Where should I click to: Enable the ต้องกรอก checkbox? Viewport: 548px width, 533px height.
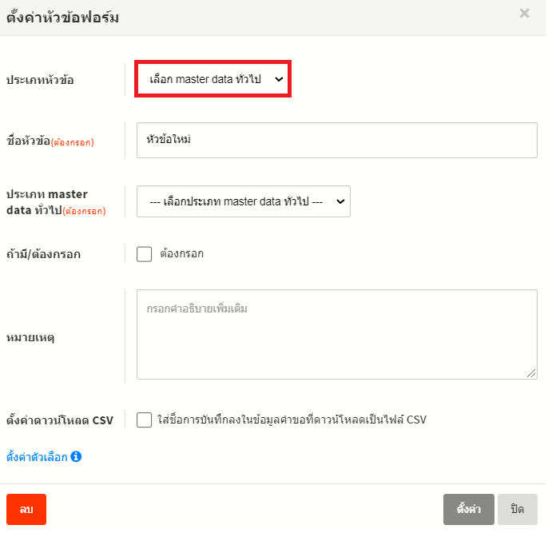[x=145, y=254]
